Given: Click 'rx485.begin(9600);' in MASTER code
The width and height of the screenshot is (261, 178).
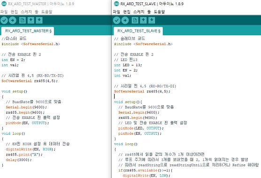Looking at the screenshot, I should 25,112.
